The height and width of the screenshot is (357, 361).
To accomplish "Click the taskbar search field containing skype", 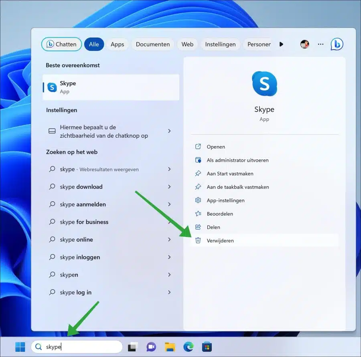I will click(77, 347).
